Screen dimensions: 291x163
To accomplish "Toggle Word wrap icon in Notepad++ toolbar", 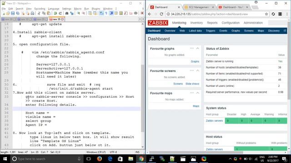I will pos(101,13).
